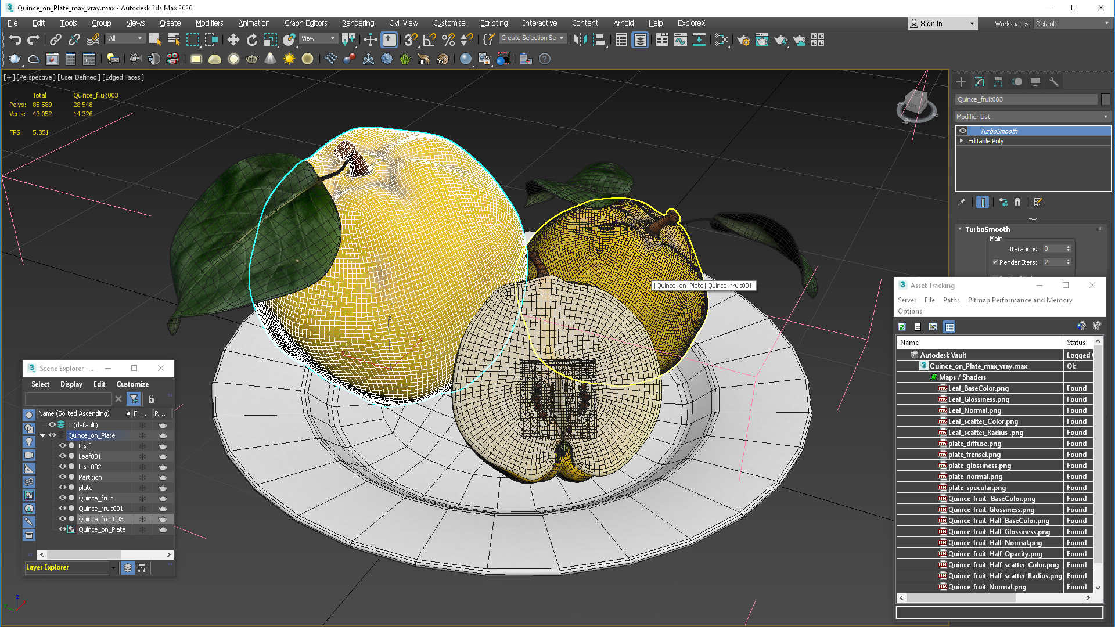Activate Select and Link tool
The height and width of the screenshot is (627, 1115).
[55, 39]
